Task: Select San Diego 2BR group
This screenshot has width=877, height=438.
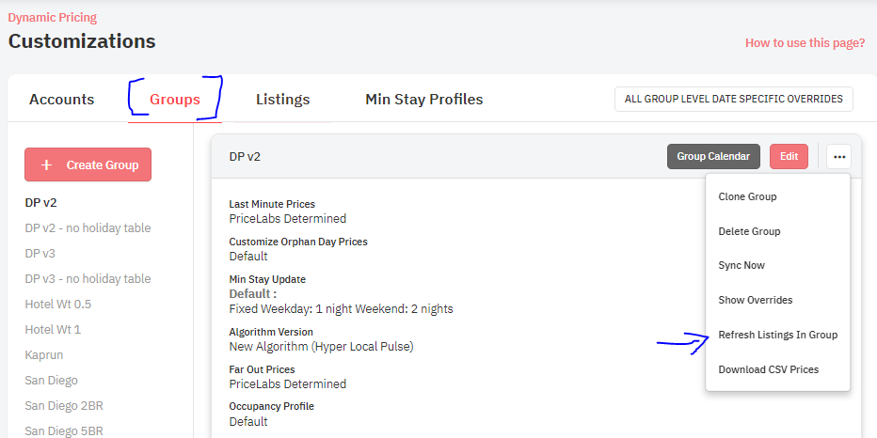Action: (64, 406)
